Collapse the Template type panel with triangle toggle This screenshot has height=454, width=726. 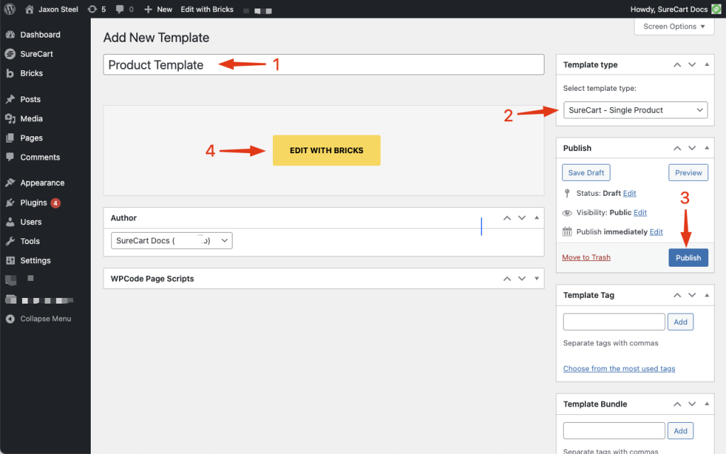(706, 65)
